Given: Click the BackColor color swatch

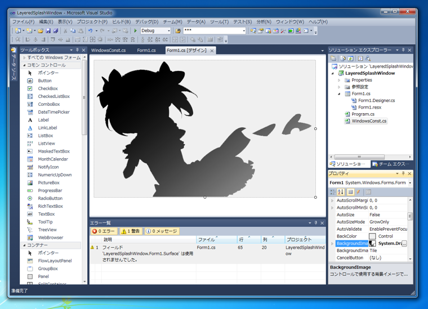Looking at the screenshot, I should (x=372, y=236).
